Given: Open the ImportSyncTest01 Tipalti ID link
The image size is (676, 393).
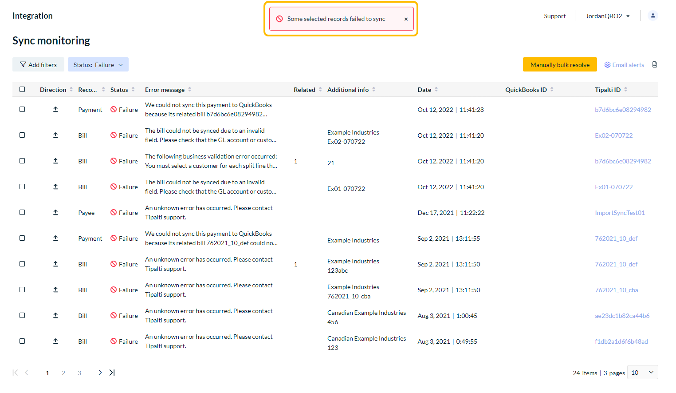Looking at the screenshot, I should [x=620, y=213].
